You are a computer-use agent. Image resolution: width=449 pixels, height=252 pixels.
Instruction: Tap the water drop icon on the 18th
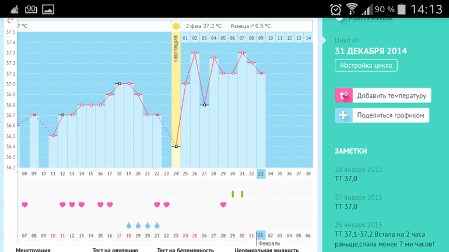coord(129,225)
